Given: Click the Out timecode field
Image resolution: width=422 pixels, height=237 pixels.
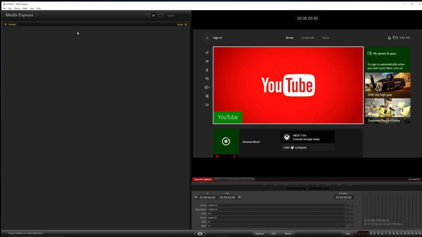Looking at the screenshot, I should tap(227, 197).
